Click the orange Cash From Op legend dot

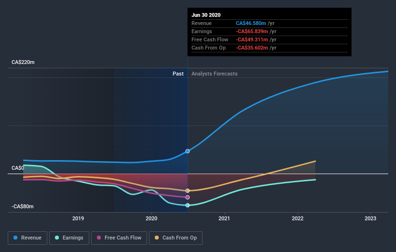pos(157,238)
